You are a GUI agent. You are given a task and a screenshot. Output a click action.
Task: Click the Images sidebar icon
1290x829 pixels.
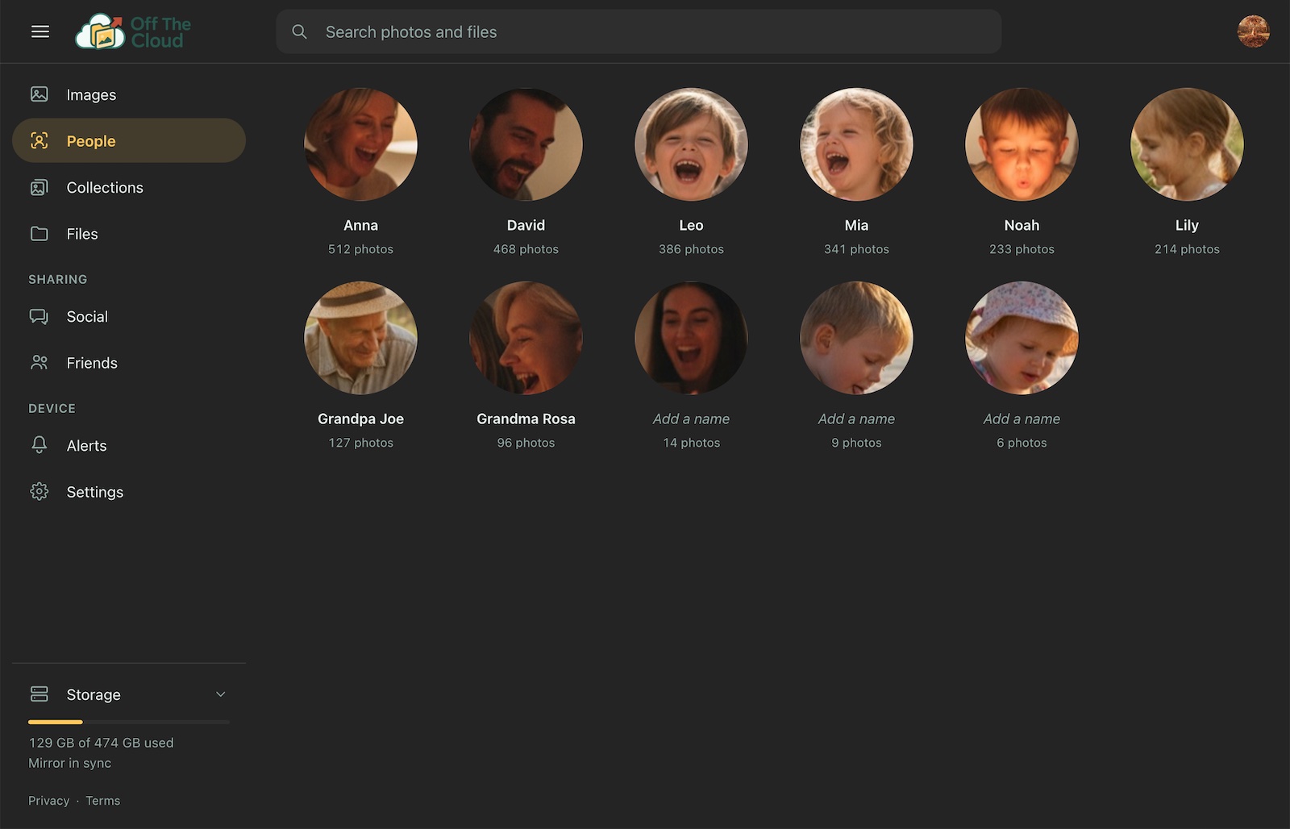(x=40, y=94)
